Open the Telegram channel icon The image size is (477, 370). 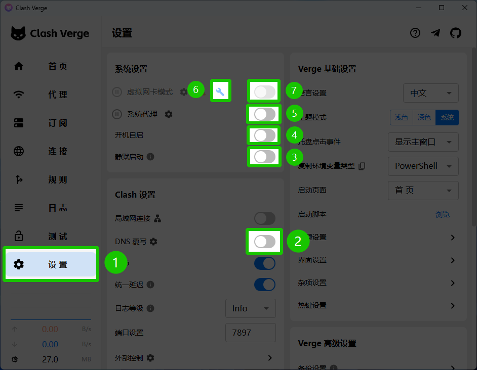435,33
